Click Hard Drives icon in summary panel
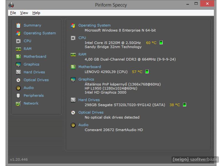Screen dimensions: 222x166 click(x=73, y=100)
